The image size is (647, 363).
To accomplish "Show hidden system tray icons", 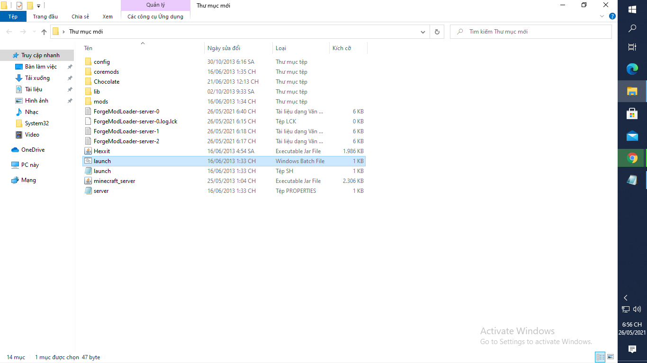I will pos(626,298).
